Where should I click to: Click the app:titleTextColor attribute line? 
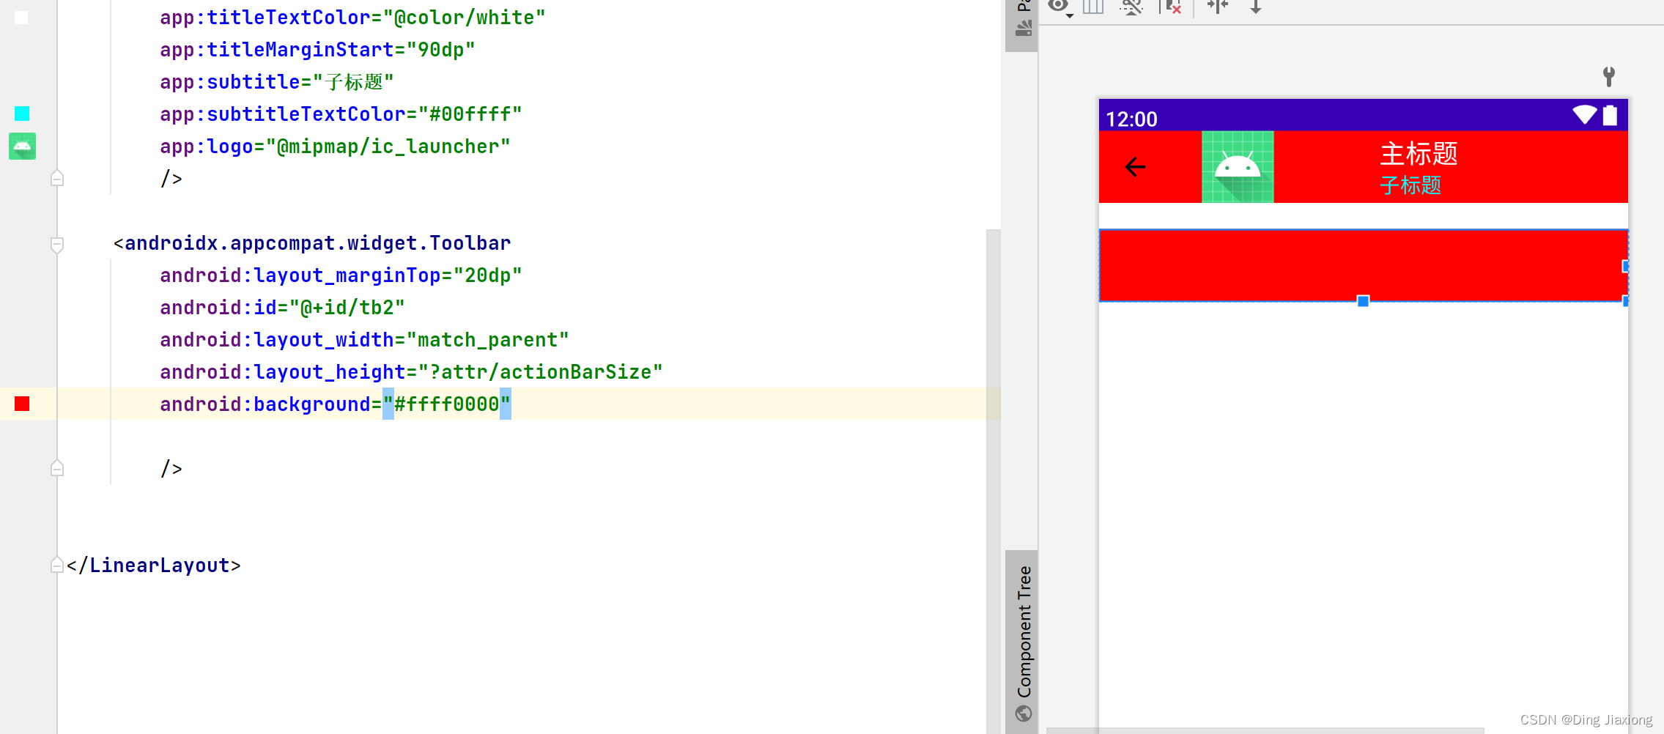coord(352,18)
